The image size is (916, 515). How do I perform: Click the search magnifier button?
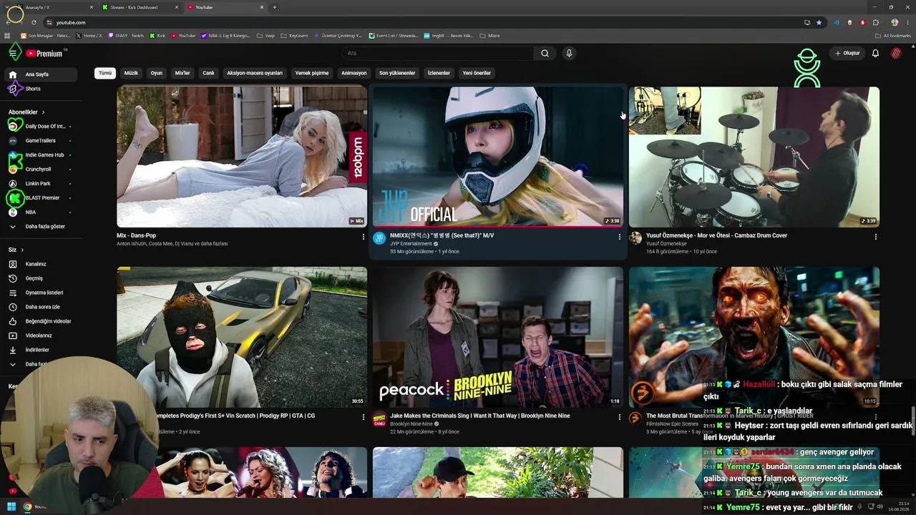point(545,53)
